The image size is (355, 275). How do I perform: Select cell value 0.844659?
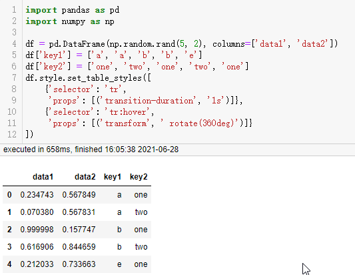(79, 247)
